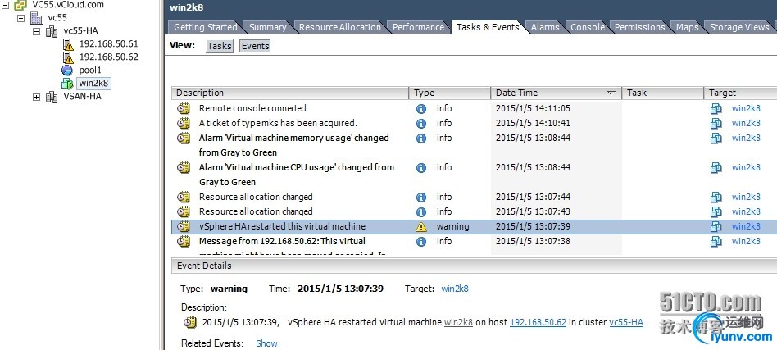
Task: Open win2k8 target link in warning row
Action: [x=746, y=226]
